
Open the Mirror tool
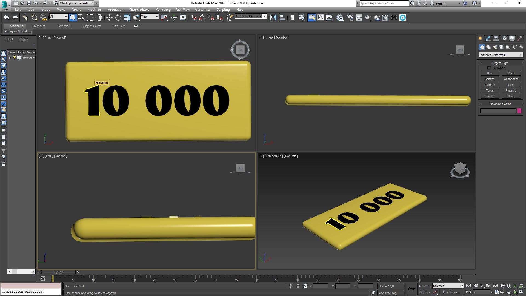coord(273,18)
